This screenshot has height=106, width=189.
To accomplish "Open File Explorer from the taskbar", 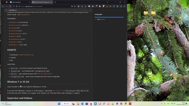I will (x=78, y=104).
